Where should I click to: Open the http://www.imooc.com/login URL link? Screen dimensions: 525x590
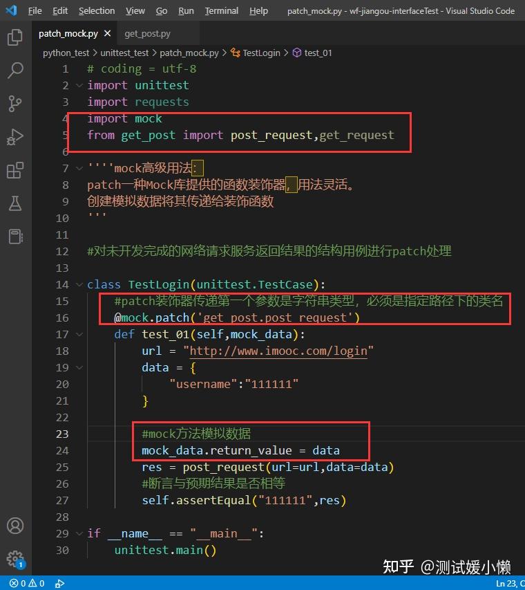click(278, 351)
